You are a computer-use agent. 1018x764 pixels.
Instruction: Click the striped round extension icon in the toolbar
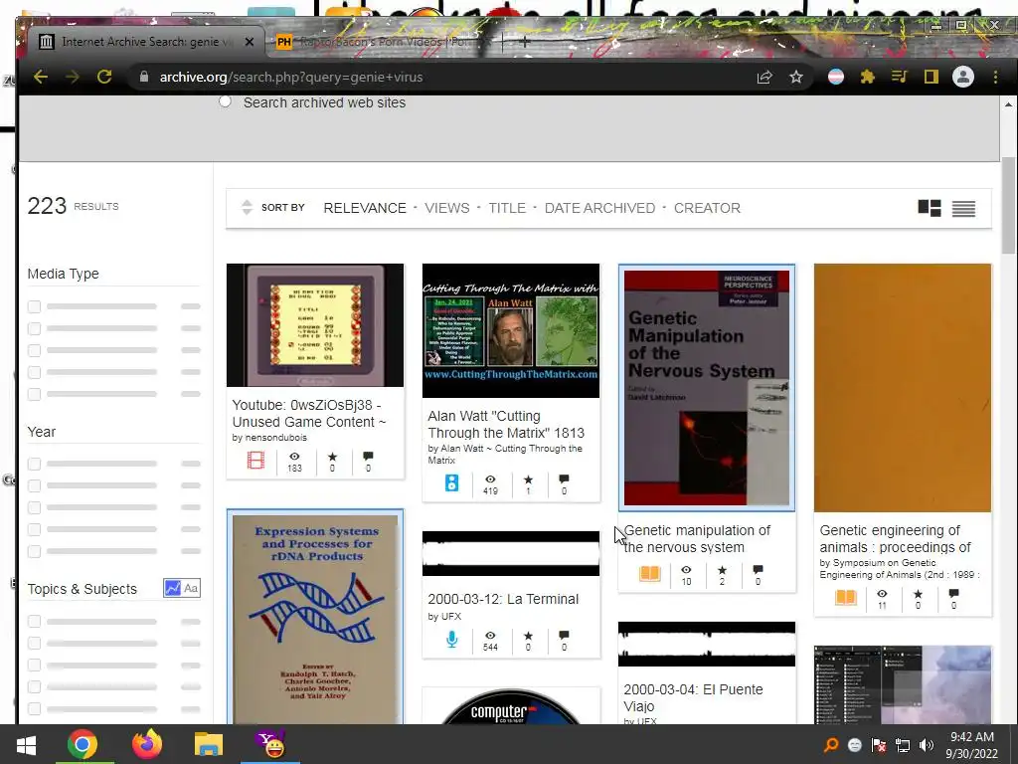836,77
